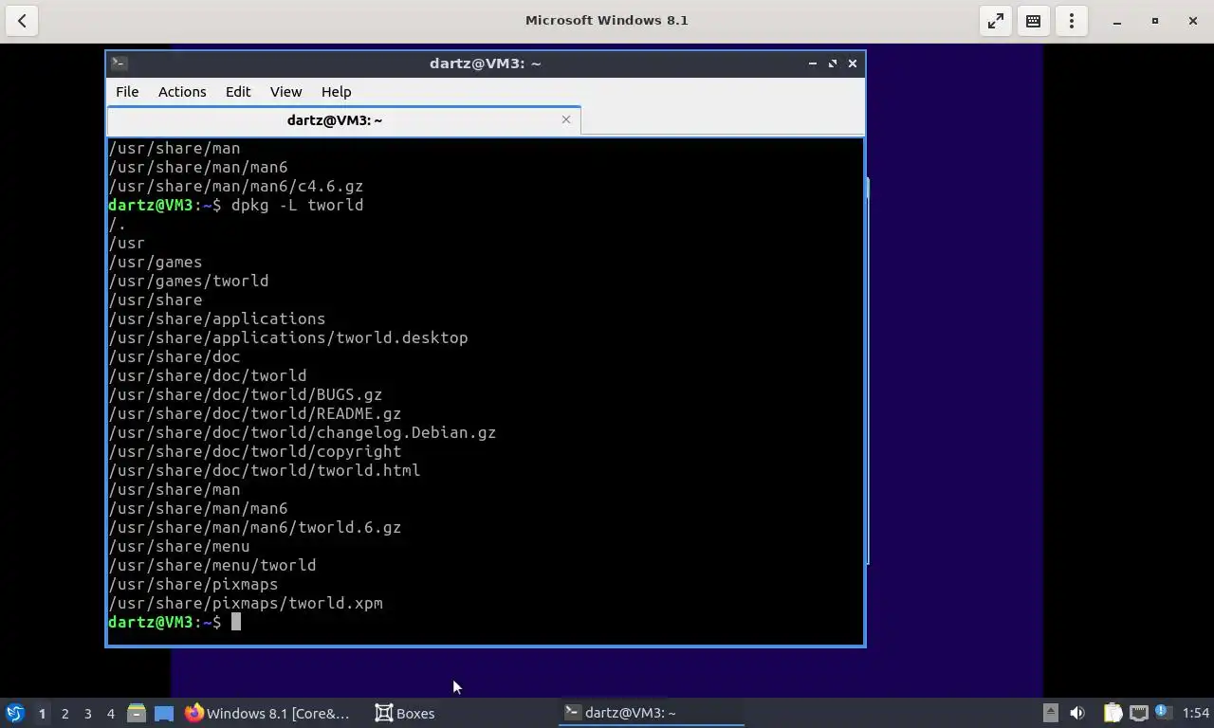Click the /usr/games/tworld line
Screen dimensions: 1214x728
pyautogui.click(x=188, y=281)
